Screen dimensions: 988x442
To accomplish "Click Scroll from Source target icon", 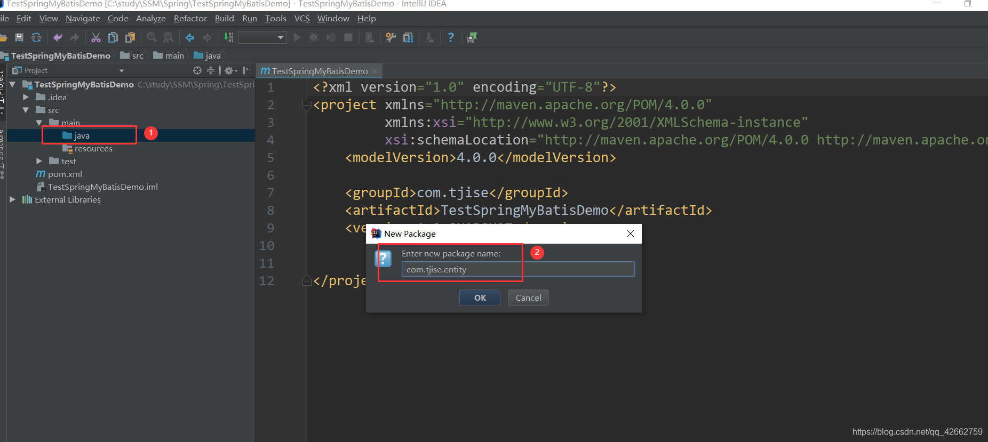I will (x=197, y=70).
